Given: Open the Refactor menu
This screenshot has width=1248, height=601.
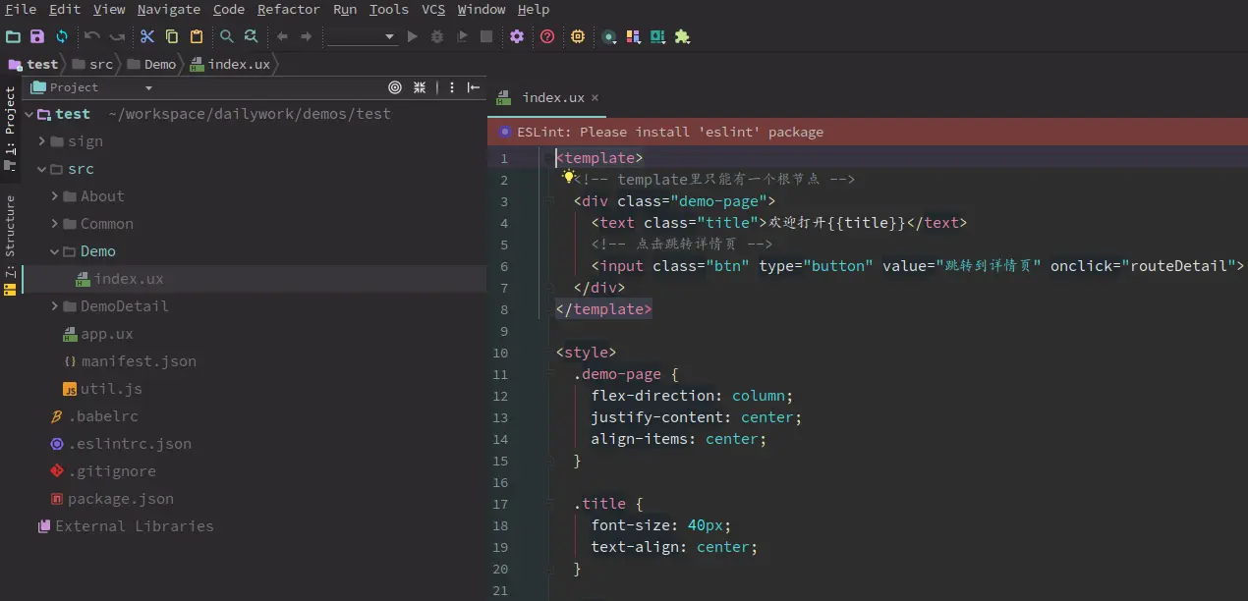Looking at the screenshot, I should tap(289, 9).
